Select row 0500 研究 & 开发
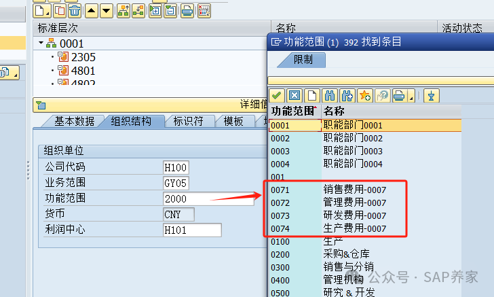The height and width of the screenshot is (297, 494). (x=365, y=293)
